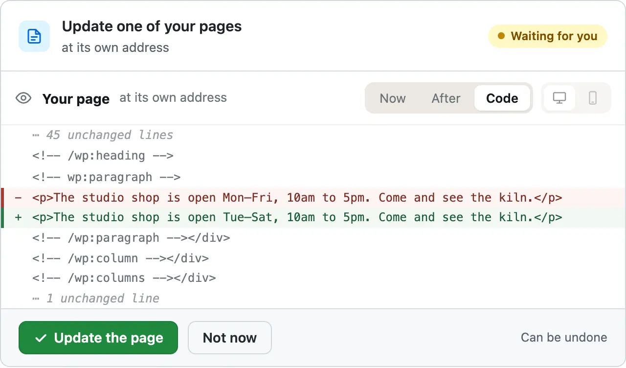Click the "Your page" label
This screenshot has width=626, height=368.
[x=76, y=99]
